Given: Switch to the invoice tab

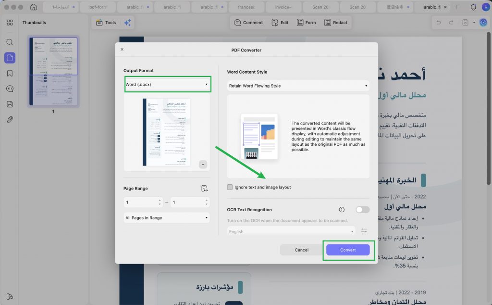Looking at the screenshot, I should coord(283,7).
